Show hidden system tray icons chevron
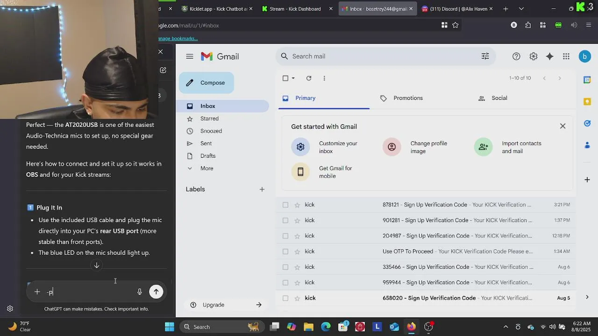 coord(505,327)
